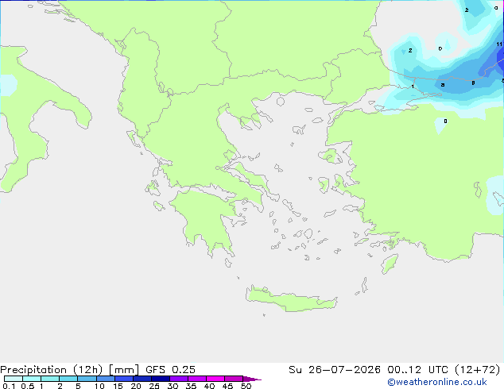Click the 0.1–0.5 mm legend color swatch

coord(14,379)
